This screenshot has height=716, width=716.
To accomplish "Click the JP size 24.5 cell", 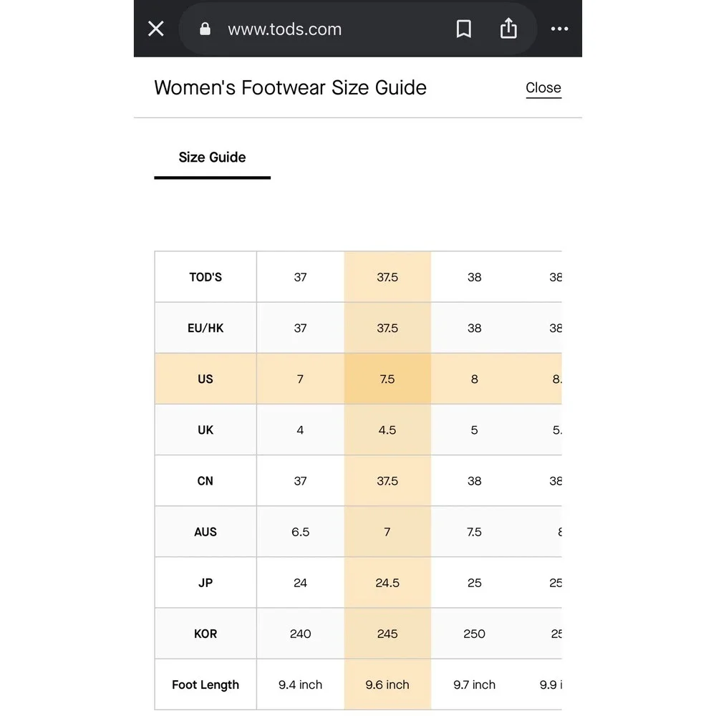I will click(x=387, y=583).
